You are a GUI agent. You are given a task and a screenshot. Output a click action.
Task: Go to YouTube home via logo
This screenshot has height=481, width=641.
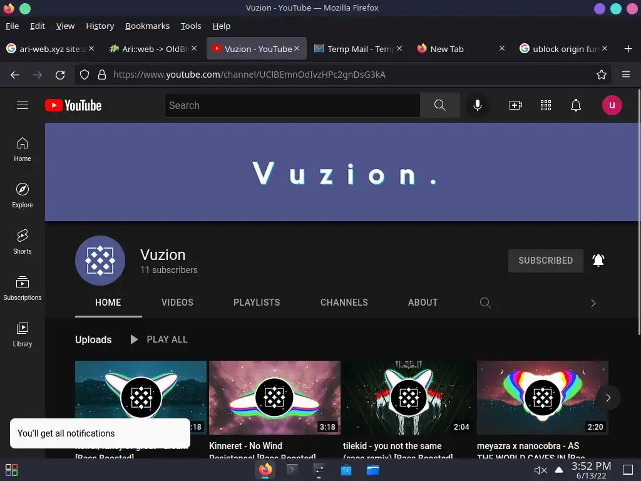point(73,105)
